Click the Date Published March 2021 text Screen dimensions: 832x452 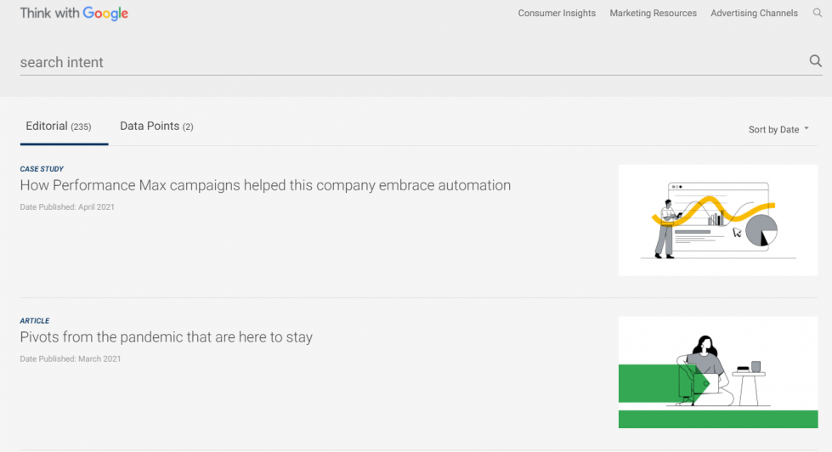pos(71,359)
